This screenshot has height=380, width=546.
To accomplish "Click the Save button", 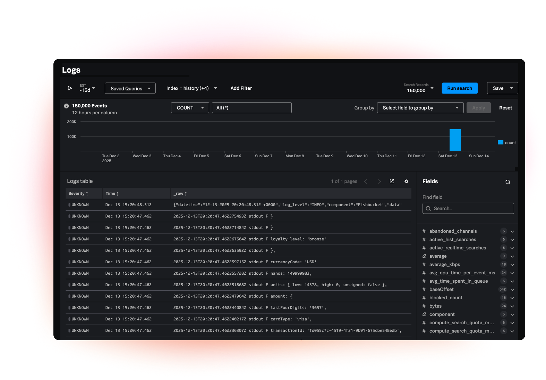I will [498, 88].
